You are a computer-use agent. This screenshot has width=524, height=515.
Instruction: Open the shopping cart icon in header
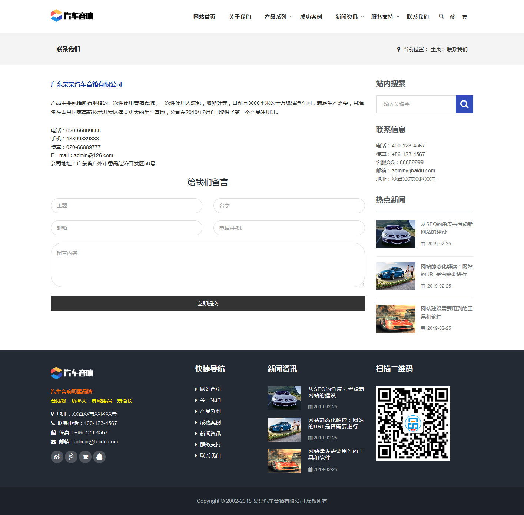pos(464,17)
